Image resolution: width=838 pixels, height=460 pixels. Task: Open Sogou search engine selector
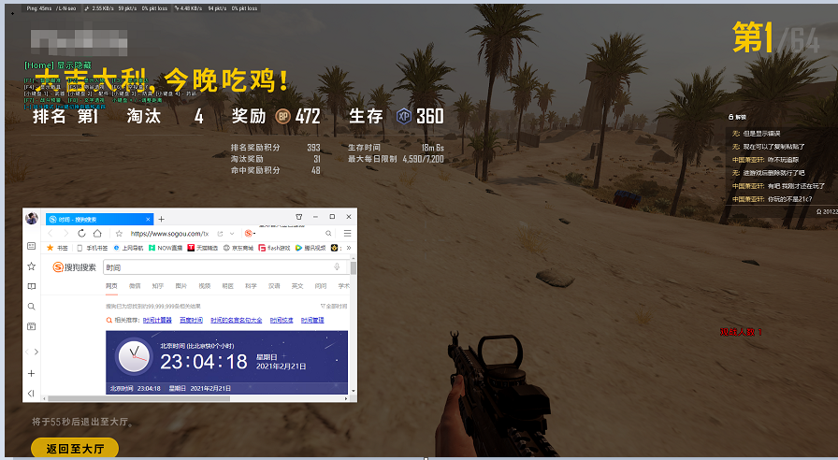coord(250,234)
